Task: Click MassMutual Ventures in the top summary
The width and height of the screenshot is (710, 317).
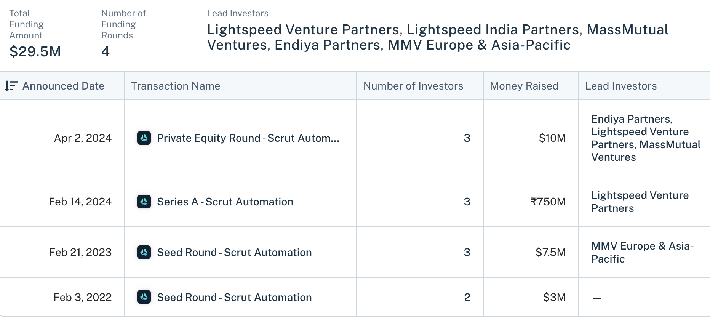Action: coord(627,30)
